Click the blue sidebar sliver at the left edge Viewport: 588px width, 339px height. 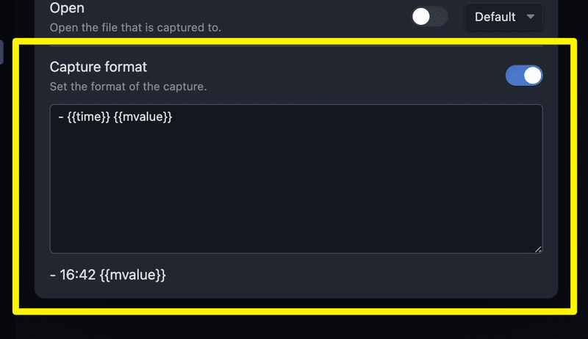click(1, 52)
